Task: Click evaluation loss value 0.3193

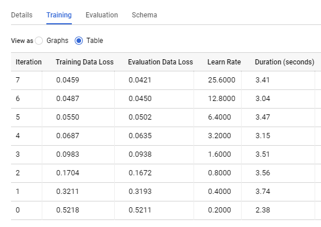Action: tap(140, 192)
